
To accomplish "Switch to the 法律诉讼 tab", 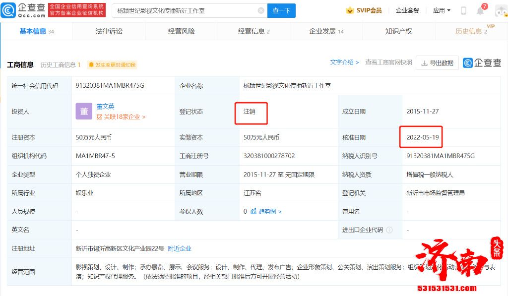I will click(109, 31).
